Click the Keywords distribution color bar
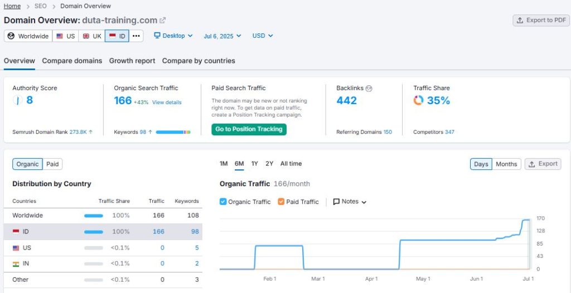This screenshot has height=293, width=571. click(x=173, y=132)
